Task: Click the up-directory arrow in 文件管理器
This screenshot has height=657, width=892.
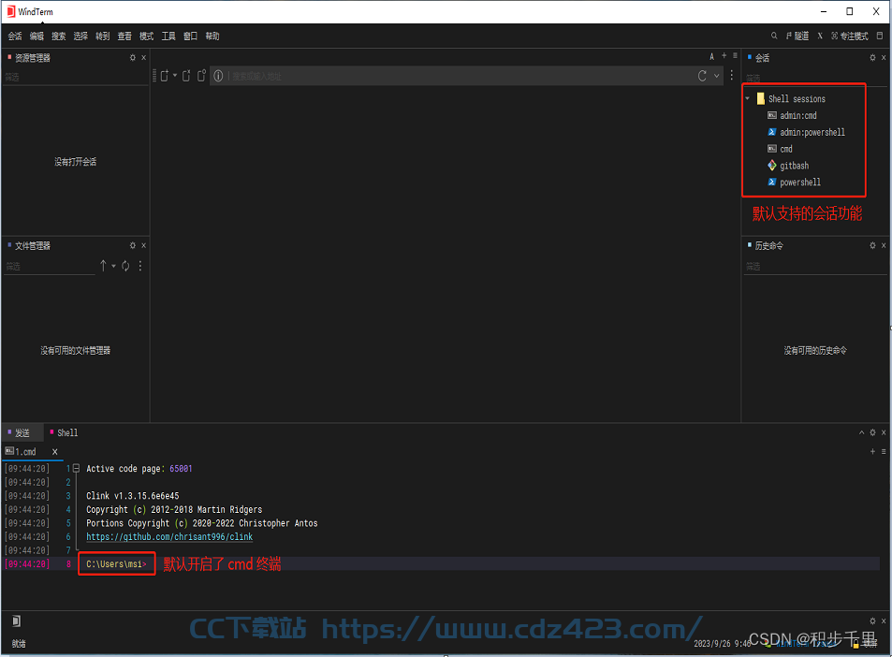Action: (x=103, y=266)
